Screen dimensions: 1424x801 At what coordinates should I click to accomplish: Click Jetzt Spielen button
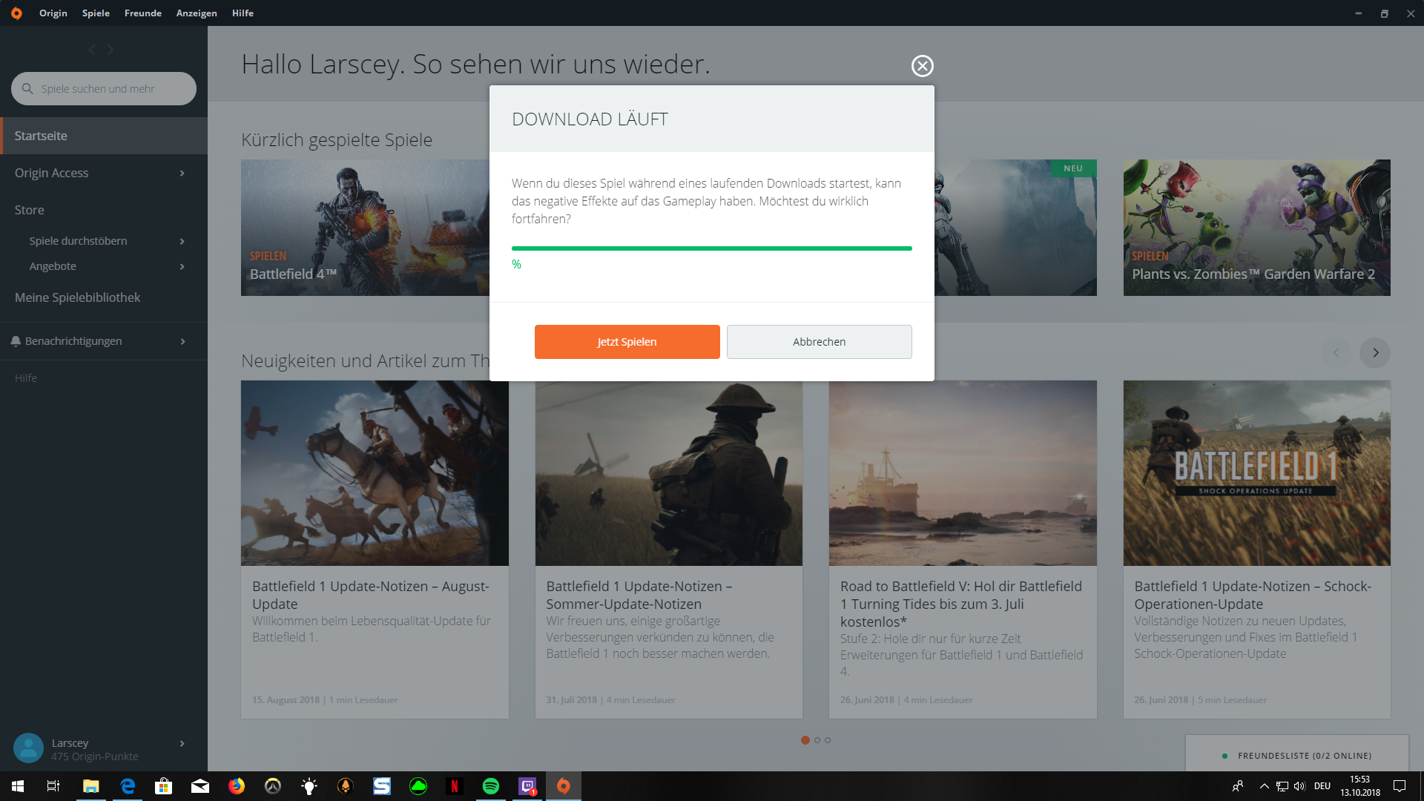627,342
